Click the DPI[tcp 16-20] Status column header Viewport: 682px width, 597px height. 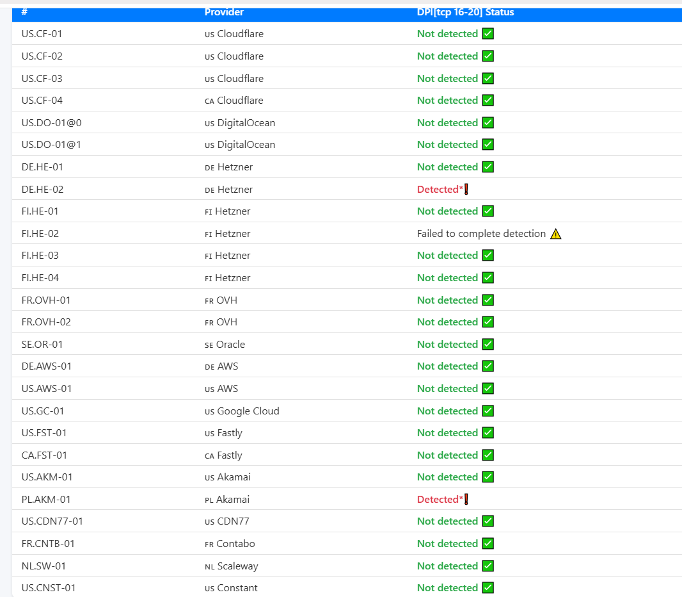pyautogui.click(x=465, y=12)
